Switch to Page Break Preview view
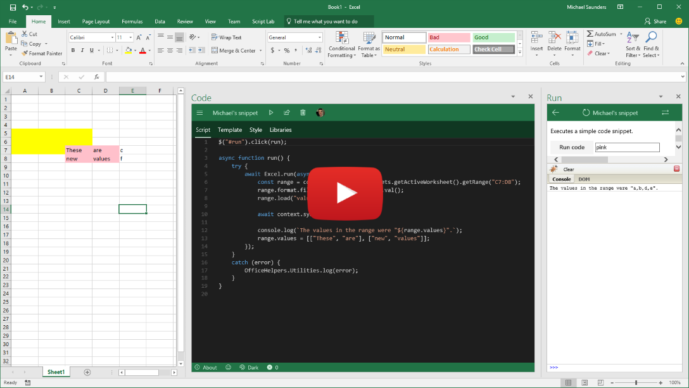Screen dimensions: 689x388 click(600, 383)
